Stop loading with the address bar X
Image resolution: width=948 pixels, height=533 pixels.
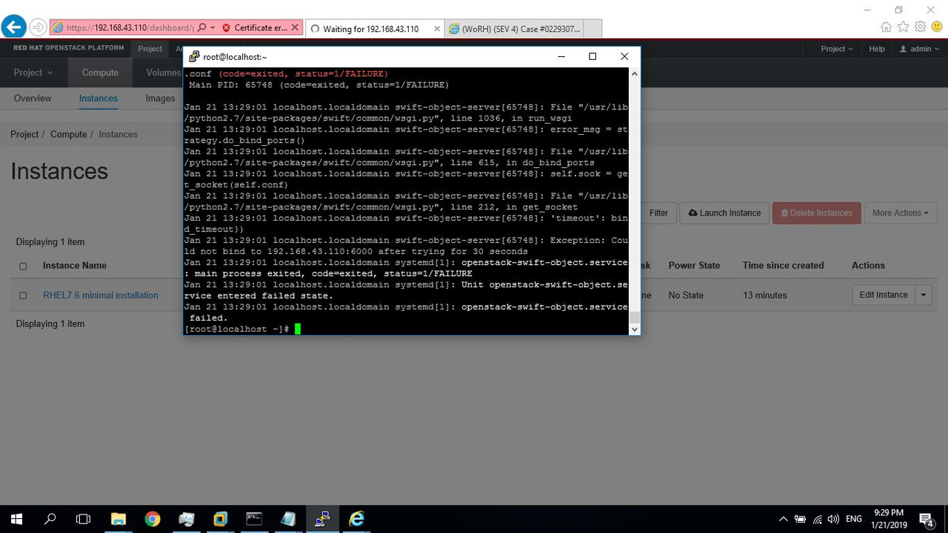(x=295, y=28)
